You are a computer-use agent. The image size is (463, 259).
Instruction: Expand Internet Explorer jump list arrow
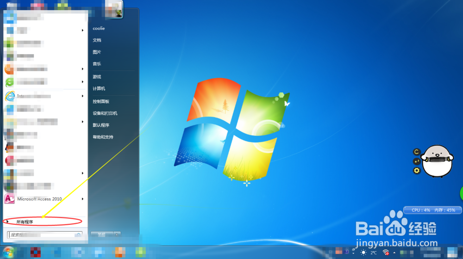[x=83, y=96]
